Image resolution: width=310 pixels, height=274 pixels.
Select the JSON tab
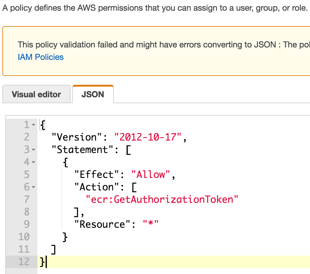pos(93,94)
